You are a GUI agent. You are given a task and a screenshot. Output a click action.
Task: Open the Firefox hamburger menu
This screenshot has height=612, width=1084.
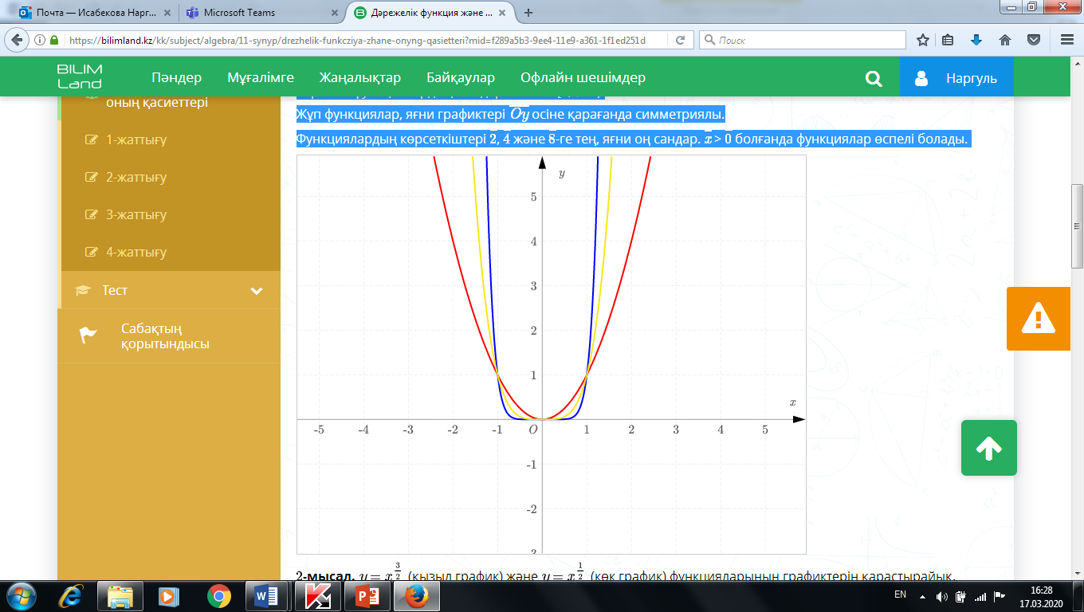(1067, 40)
